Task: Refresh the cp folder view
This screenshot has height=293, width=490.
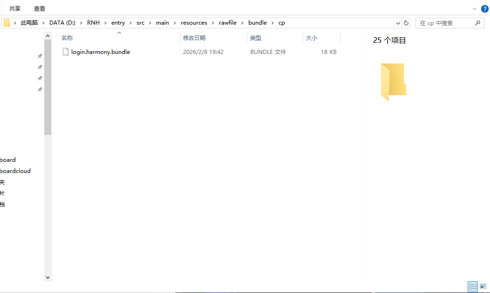Action: point(406,23)
